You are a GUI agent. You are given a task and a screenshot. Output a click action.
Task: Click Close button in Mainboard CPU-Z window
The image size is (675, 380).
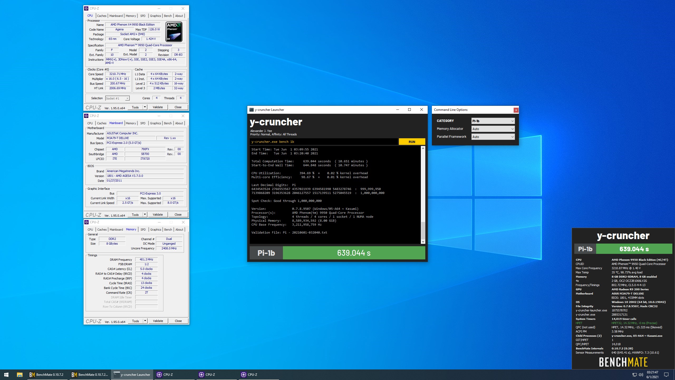pos(178,215)
